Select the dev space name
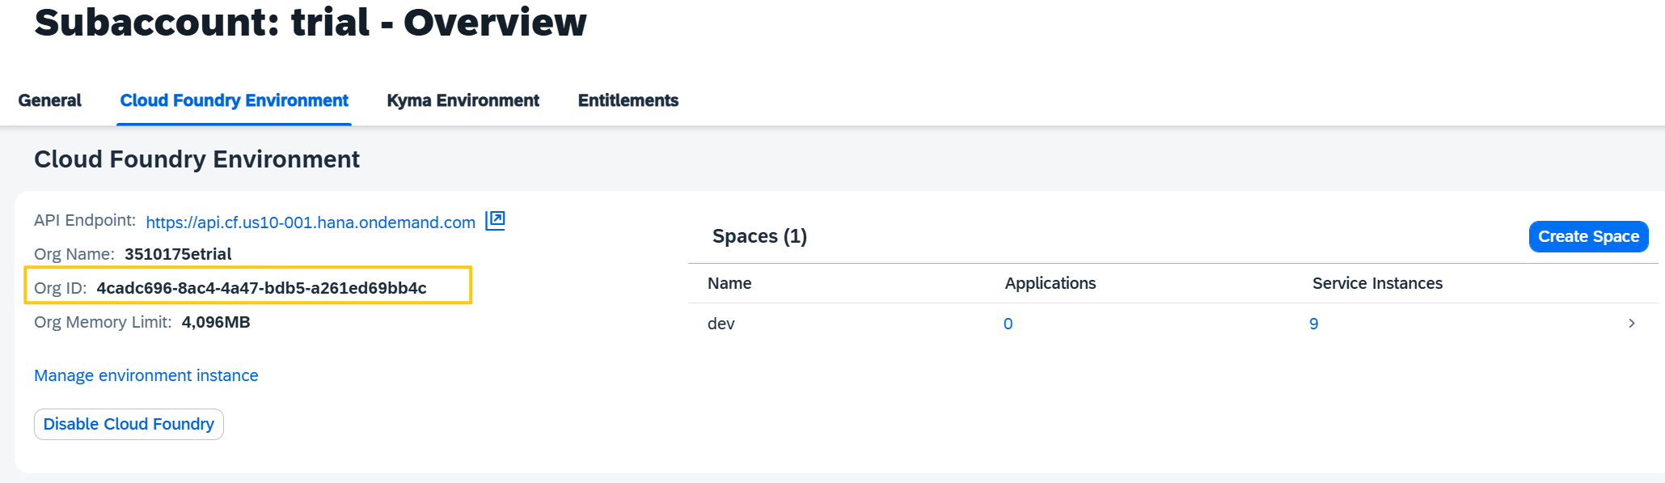This screenshot has width=1665, height=483. [721, 324]
